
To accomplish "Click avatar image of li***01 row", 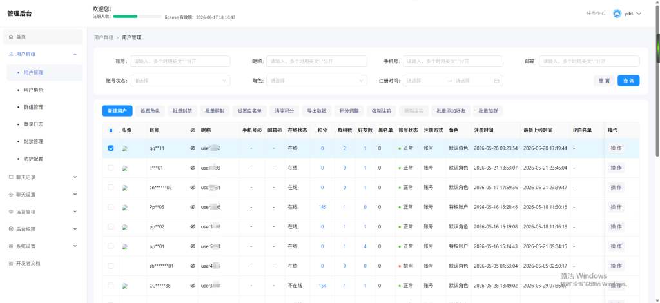I will coord(124,168).
